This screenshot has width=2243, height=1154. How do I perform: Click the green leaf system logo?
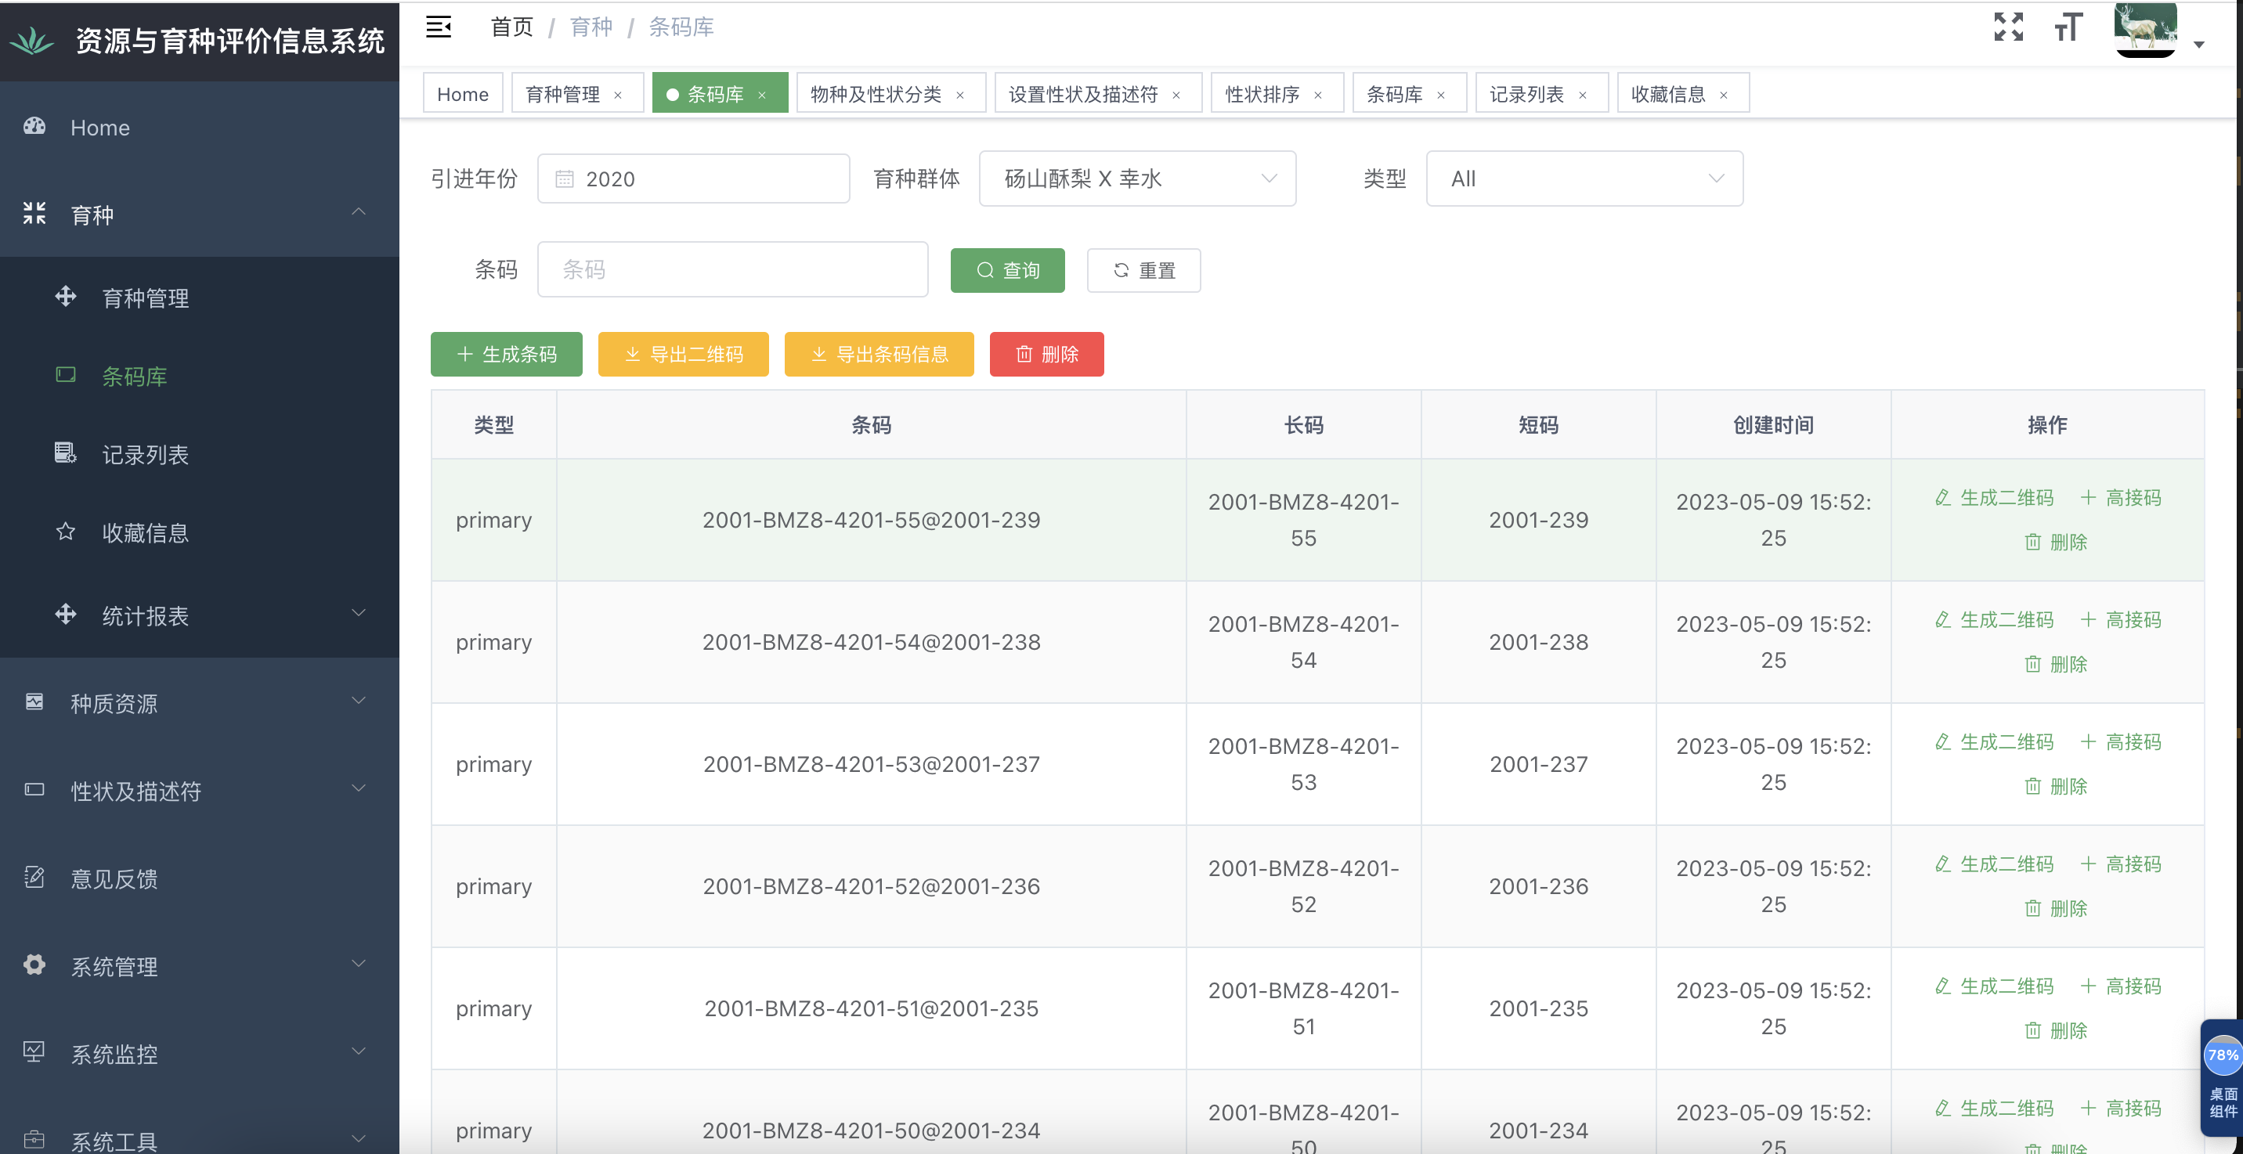click(32, 40)
